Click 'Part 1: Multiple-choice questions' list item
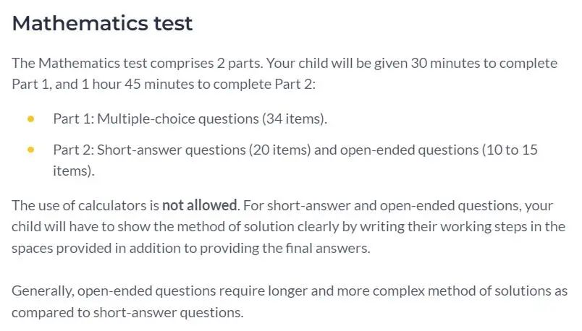 [x=190, y=119]
